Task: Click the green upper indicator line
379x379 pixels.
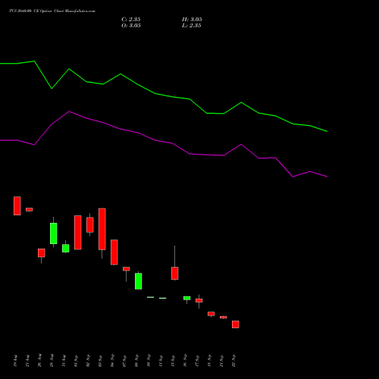Action: 164,96
